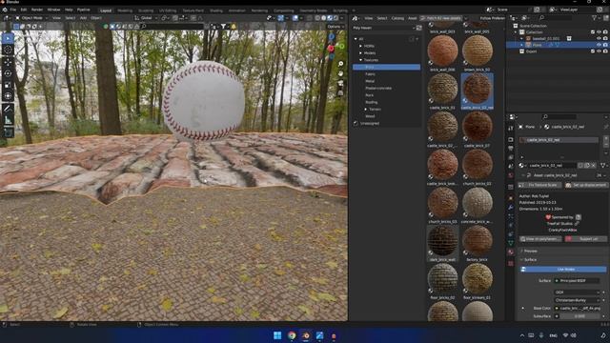Open the Modifiers wrench properties tab
The image size is (610, 343).
click(511, 208)
